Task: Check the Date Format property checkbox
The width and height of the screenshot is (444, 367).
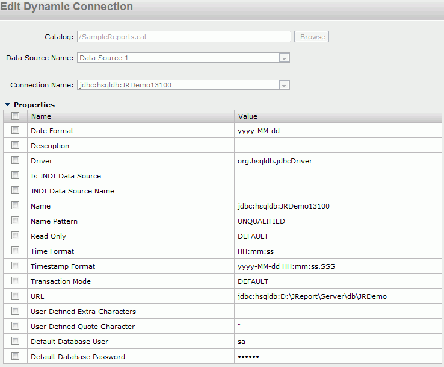Action: (x=15, y=130)
